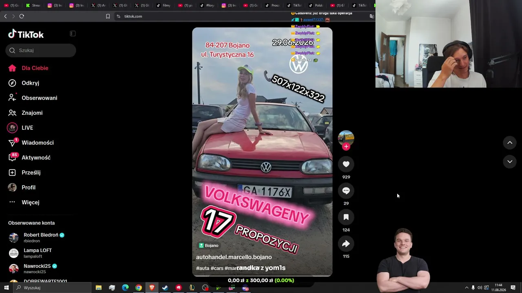
Task: Open Robert Biedroń followed account
Action: click(x=37, y=238)
